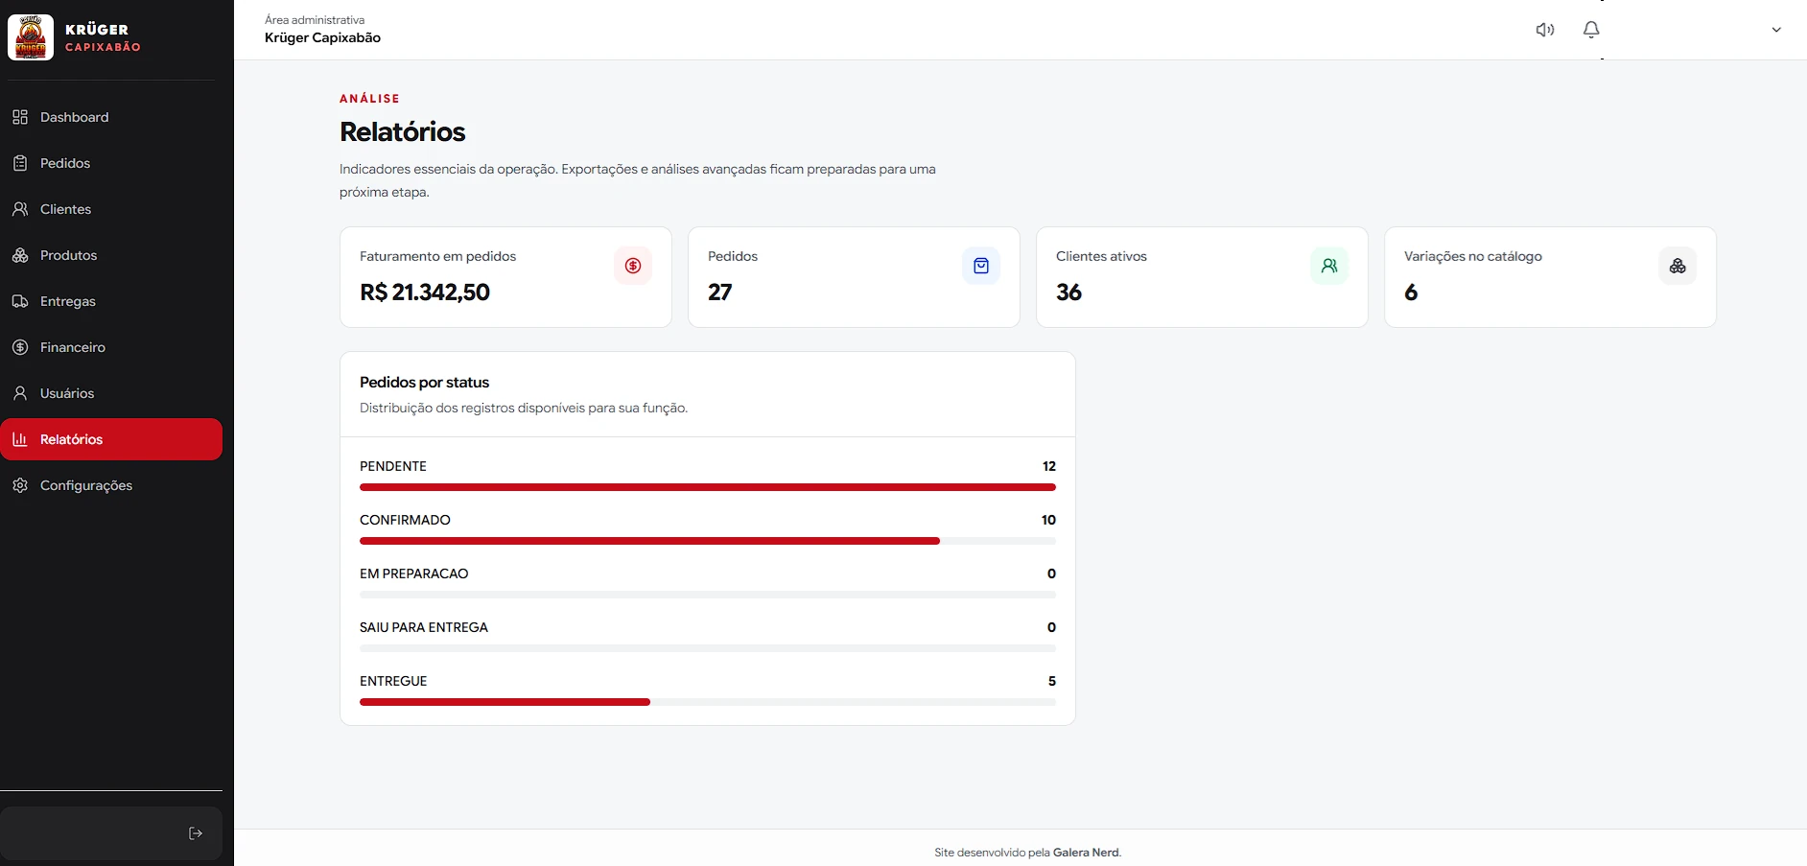
Task: Click the Dashboard grid icon in sidebar
Action: click(20, 117)
